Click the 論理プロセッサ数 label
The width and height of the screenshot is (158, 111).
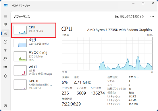pos(116,89)
